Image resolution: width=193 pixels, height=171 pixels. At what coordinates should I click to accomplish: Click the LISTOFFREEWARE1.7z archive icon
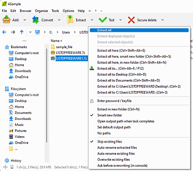coord(53,58)
